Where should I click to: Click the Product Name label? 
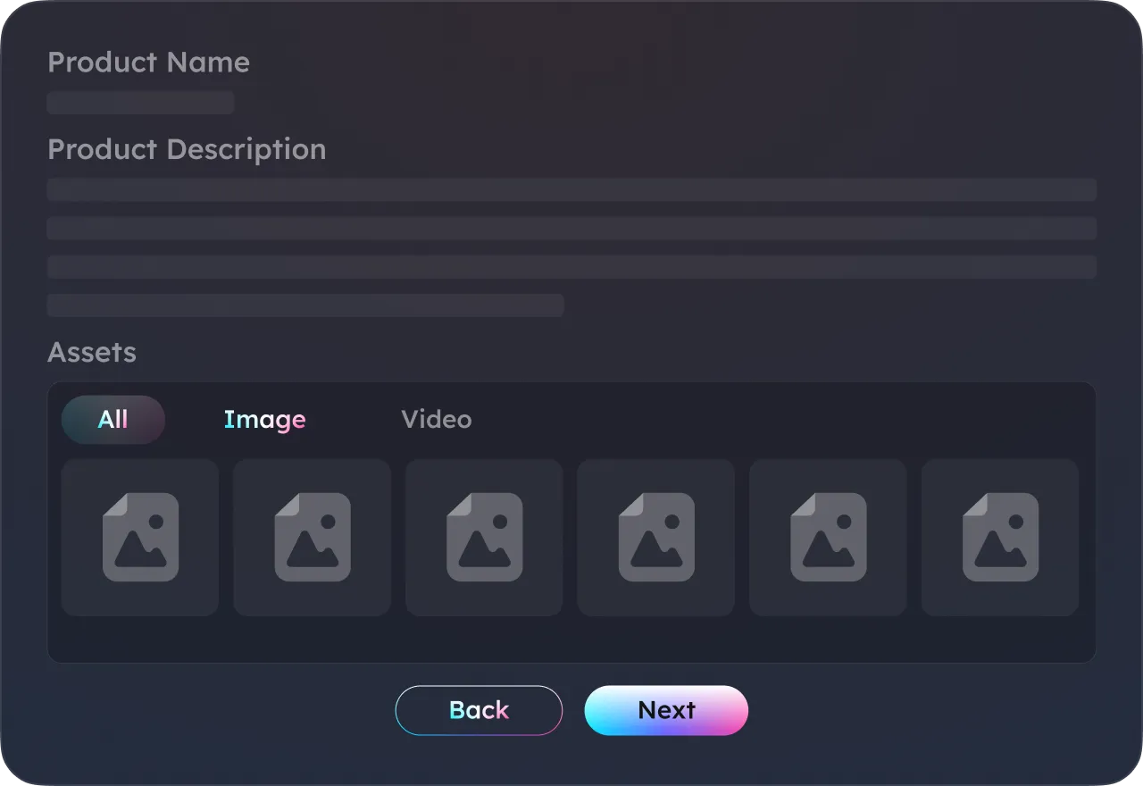click(148, 63)
